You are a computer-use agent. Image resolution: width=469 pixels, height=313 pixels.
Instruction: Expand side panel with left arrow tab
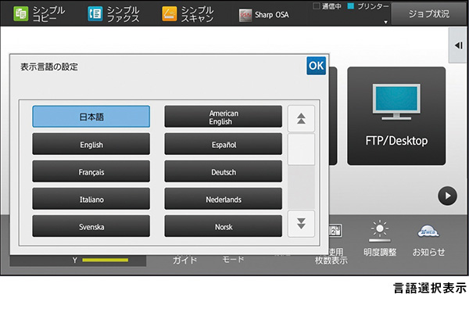460,46
